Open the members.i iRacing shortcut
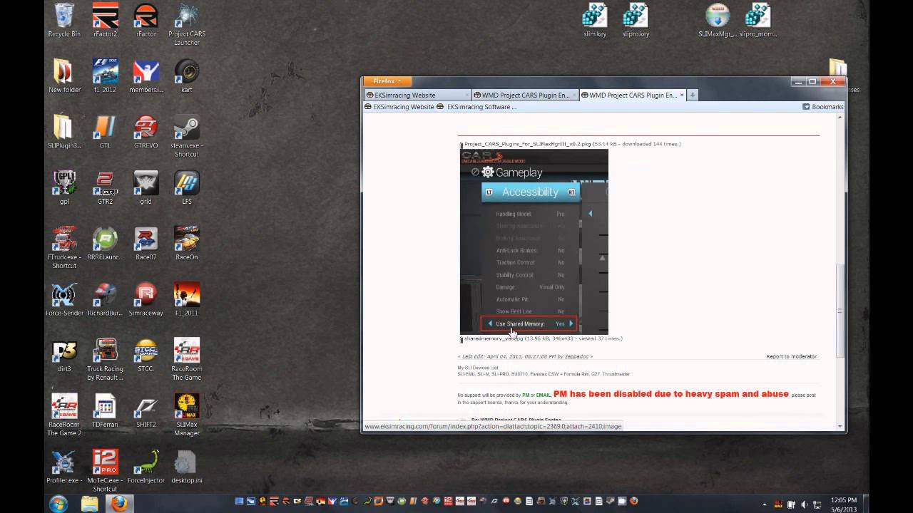This screenshot has height=513, width=913. 146,76
